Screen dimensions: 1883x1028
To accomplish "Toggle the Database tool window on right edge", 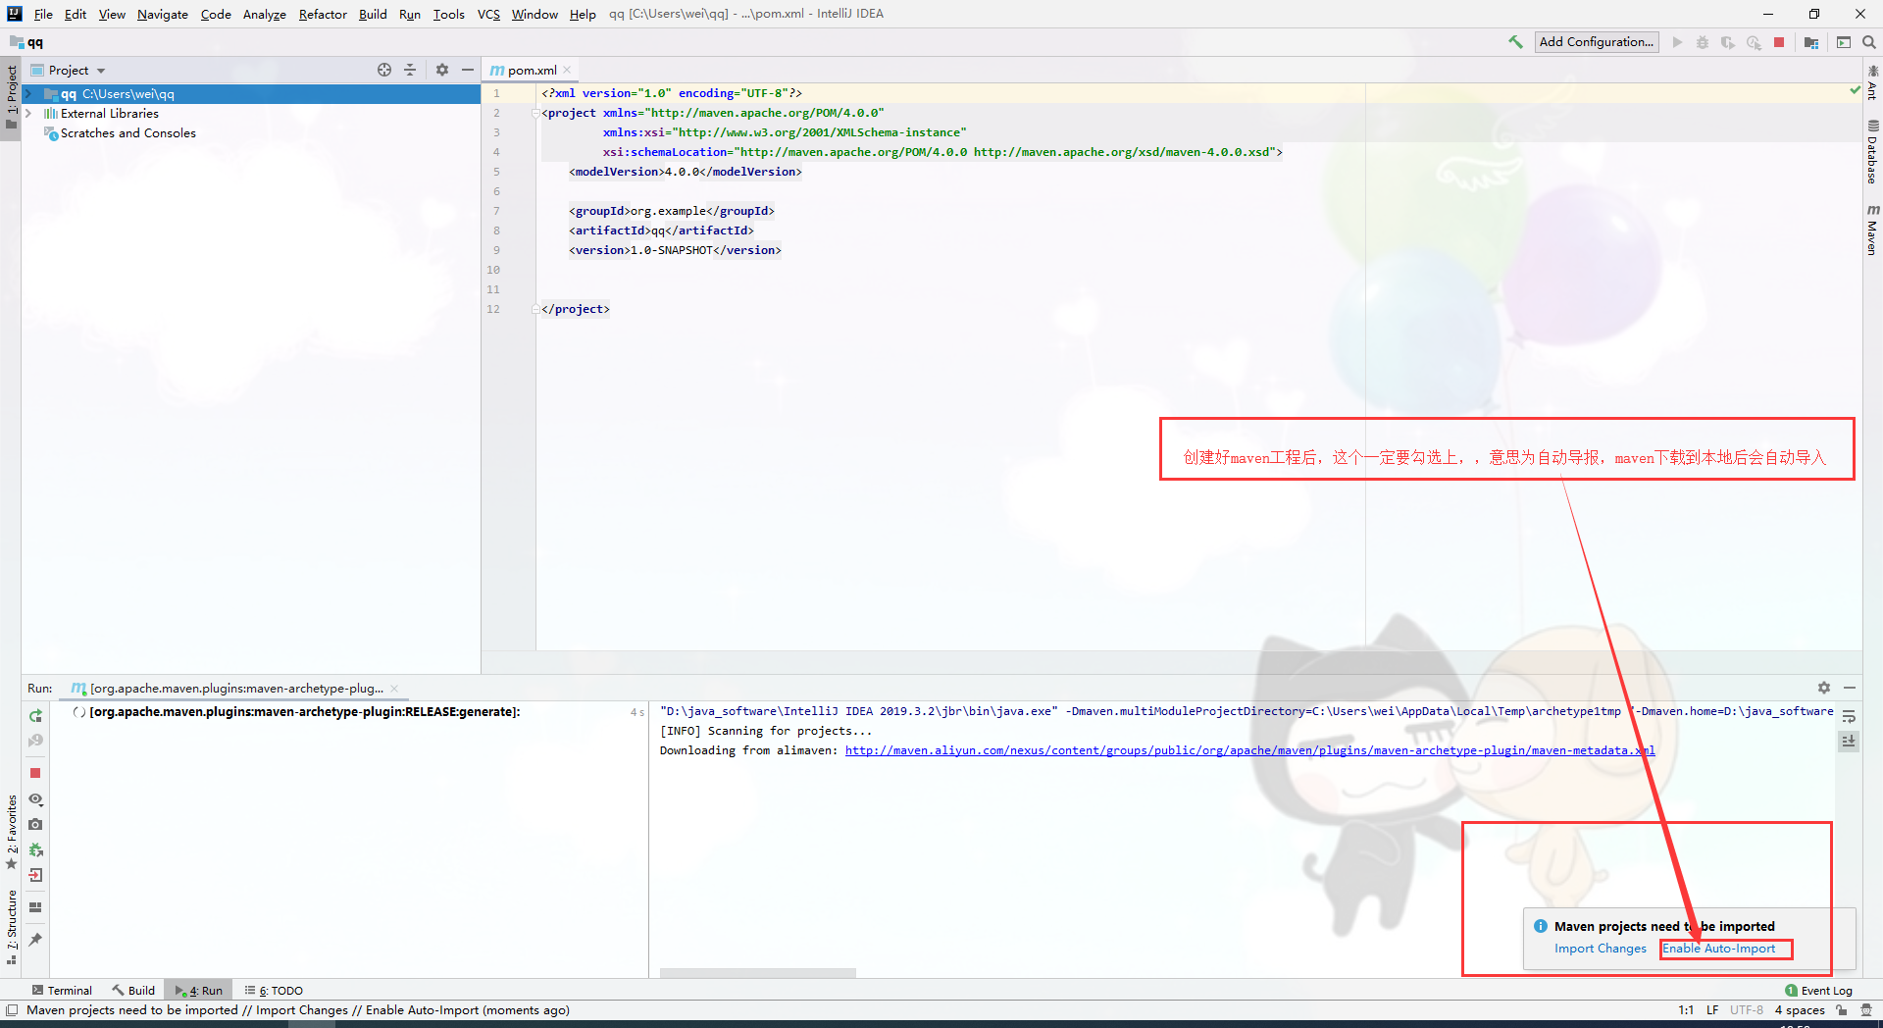I will [x=1872, y=152].
